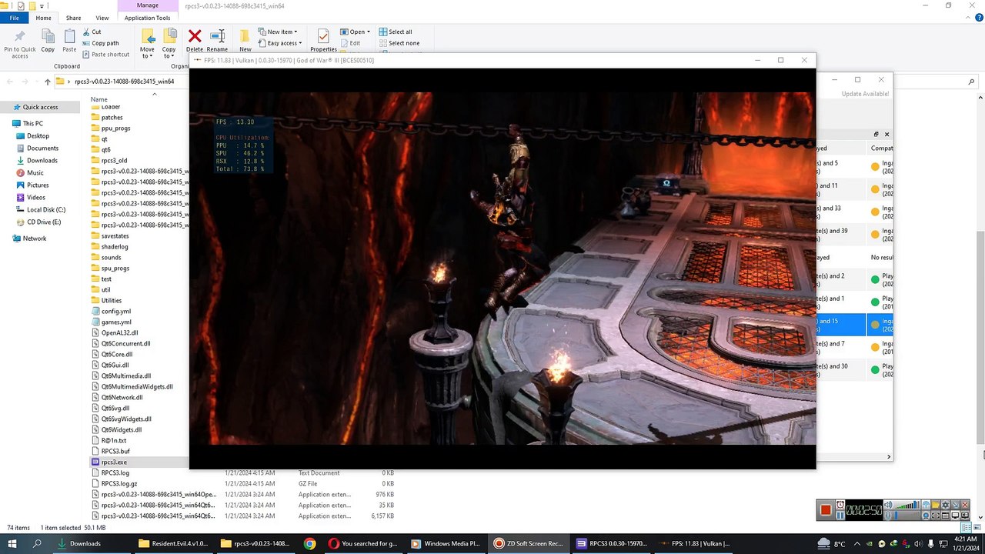Open the File menu in Explorer
Viewport: 985px width, 554px height.
point(14,18)
